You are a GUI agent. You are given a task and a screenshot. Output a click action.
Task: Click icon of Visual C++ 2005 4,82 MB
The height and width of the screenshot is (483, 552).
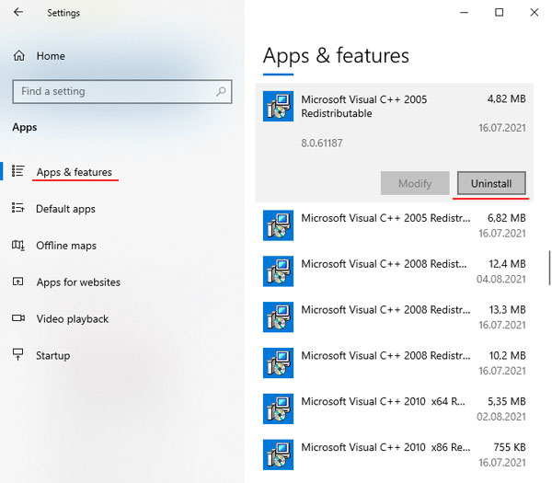click(278, 107)
